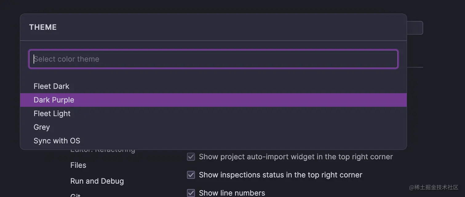Select the highlighted Dark Purple theme
This screenshot has height=197, width=465.
coord(54,100)
